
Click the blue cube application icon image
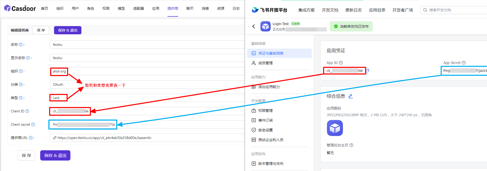coord(335,128)
